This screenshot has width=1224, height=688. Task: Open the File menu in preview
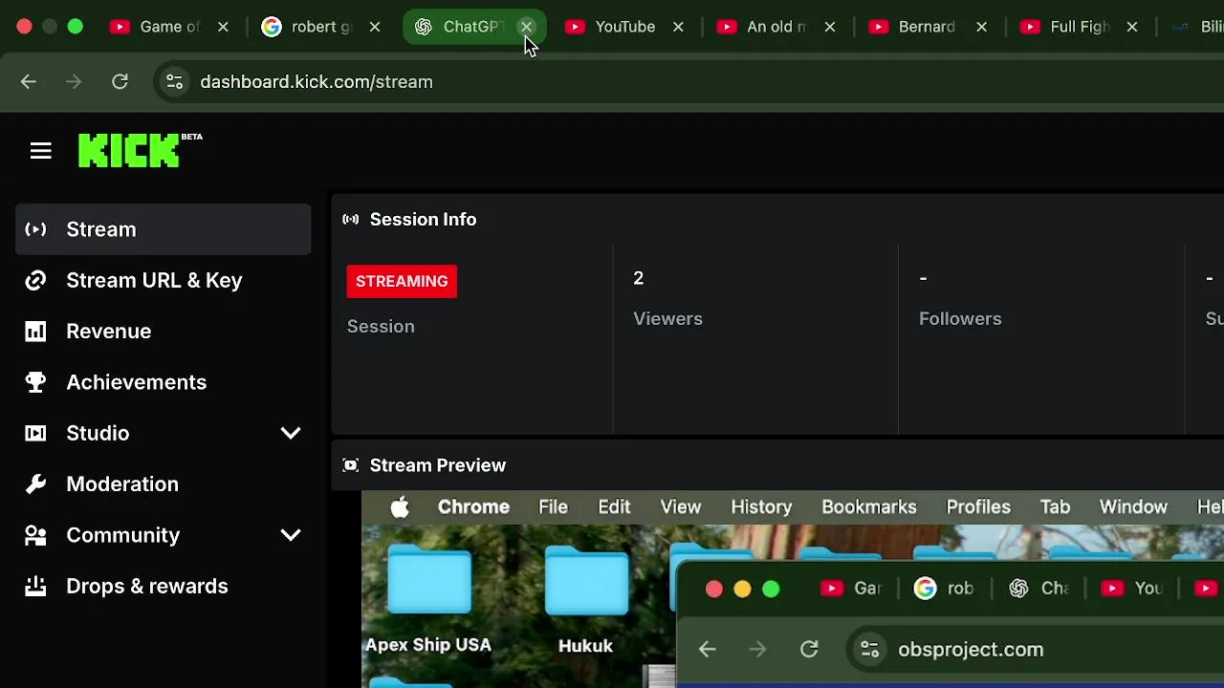point(553,507)
